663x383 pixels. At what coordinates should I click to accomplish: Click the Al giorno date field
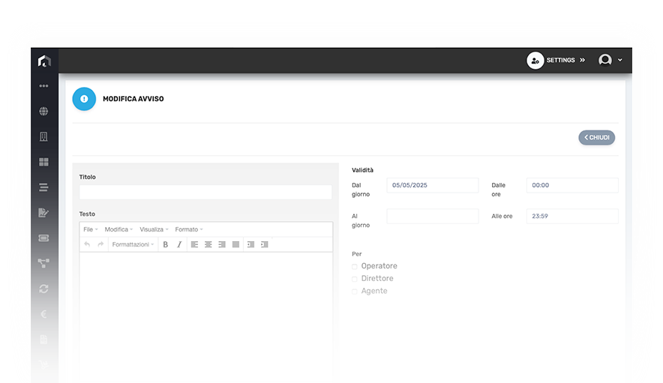(x=433, y=216)
